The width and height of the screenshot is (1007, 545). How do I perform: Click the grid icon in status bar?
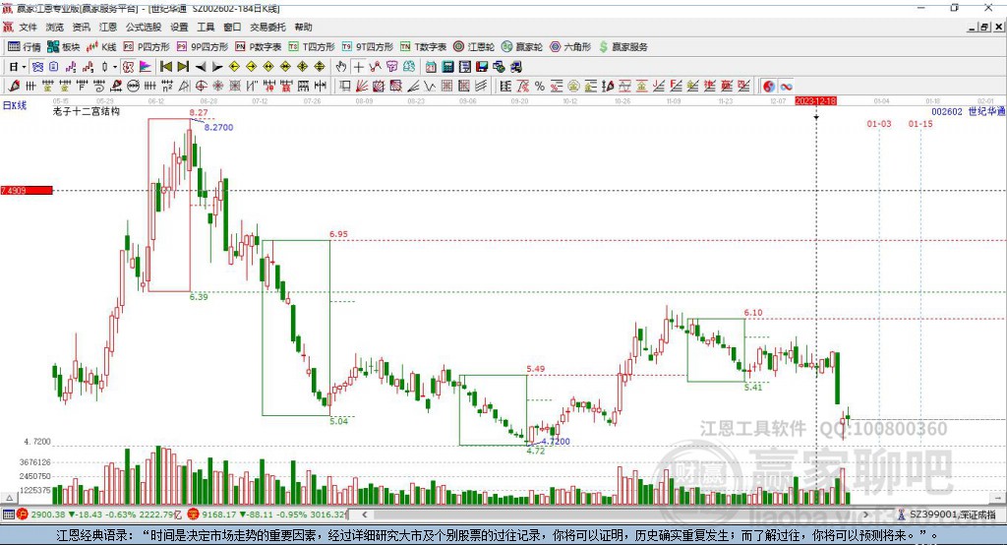tap(8, 515)
